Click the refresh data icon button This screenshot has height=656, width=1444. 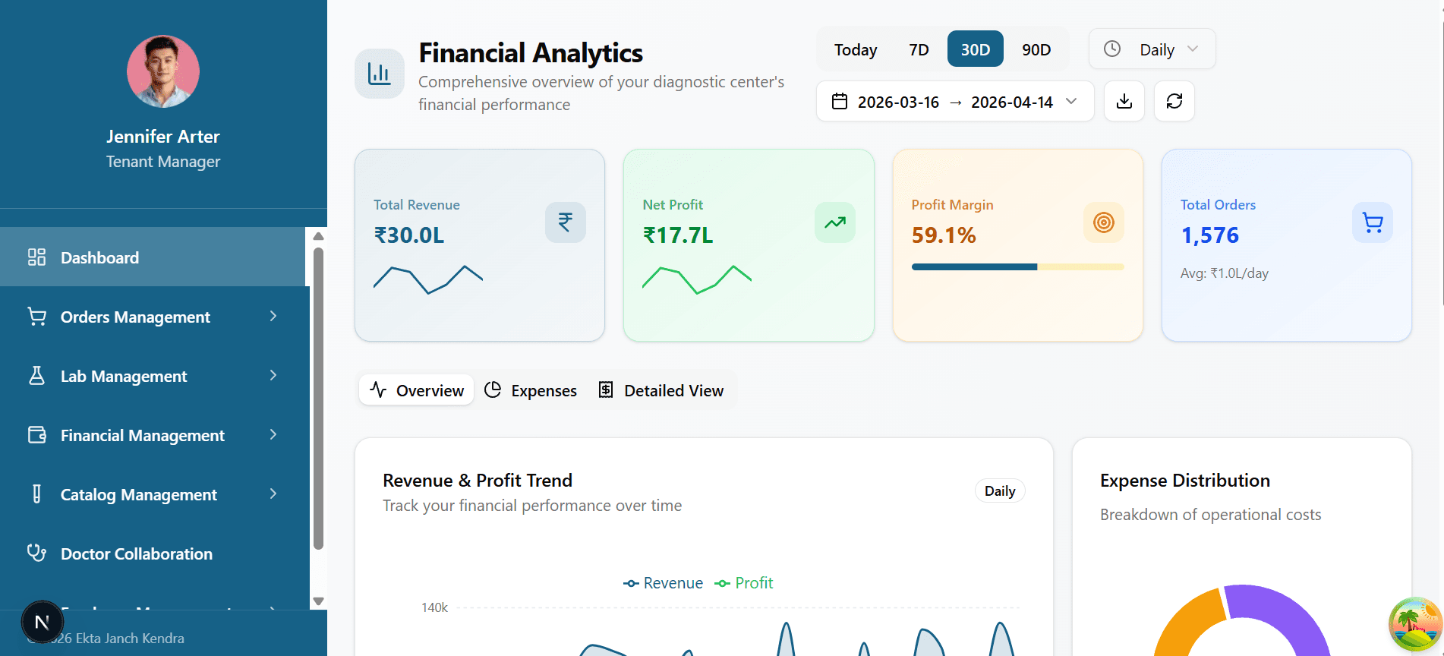pos(1174,101)
